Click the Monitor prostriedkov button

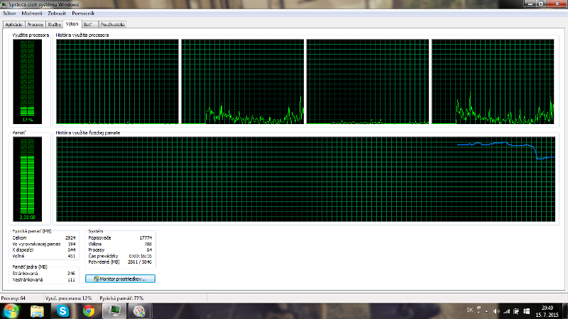point(120,279)
